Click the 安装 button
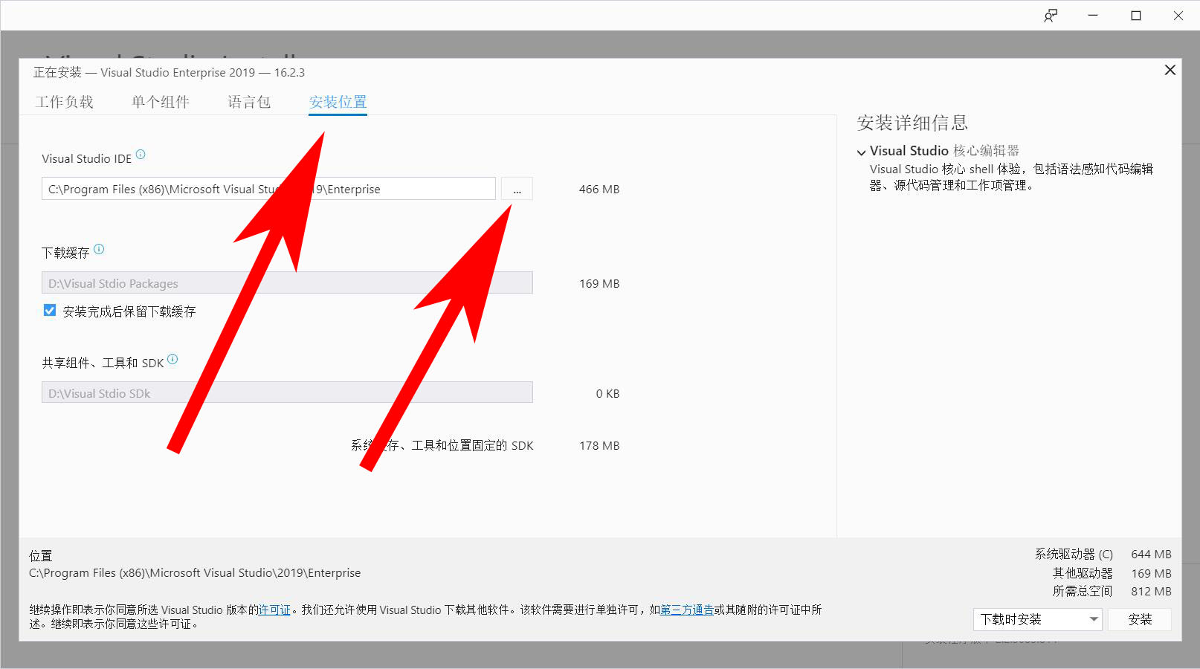Image resolution: width=1200 pixels, height=669 pixels. click(x=1140, y=619)
